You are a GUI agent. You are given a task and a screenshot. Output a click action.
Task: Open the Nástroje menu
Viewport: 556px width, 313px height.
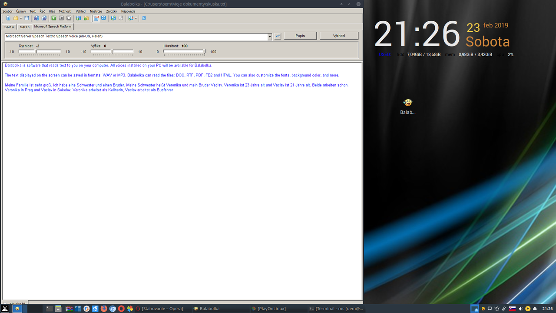(x=96, y=11)
